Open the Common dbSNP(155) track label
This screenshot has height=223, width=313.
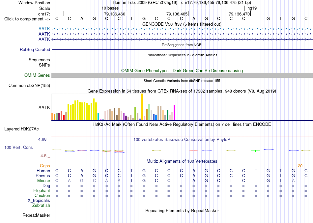pos(29,85)
